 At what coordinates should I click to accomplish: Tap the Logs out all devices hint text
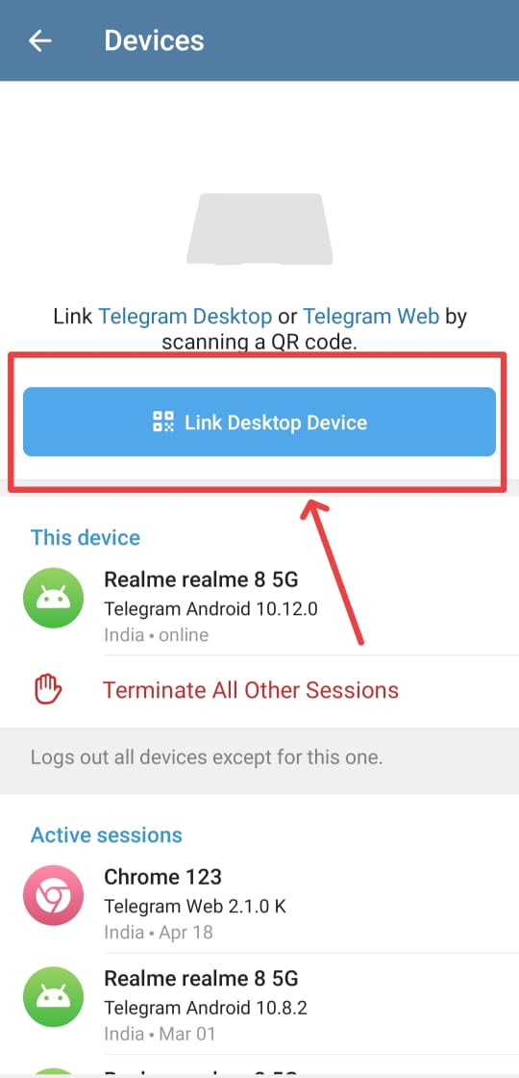click(x=207, y=758)
